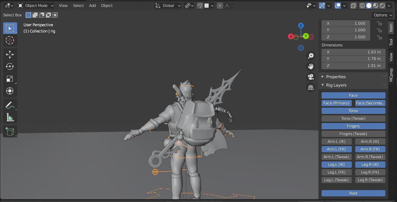397x202 pixels.
Task: Toggle viewport overlays display
Action: point(338,6)
